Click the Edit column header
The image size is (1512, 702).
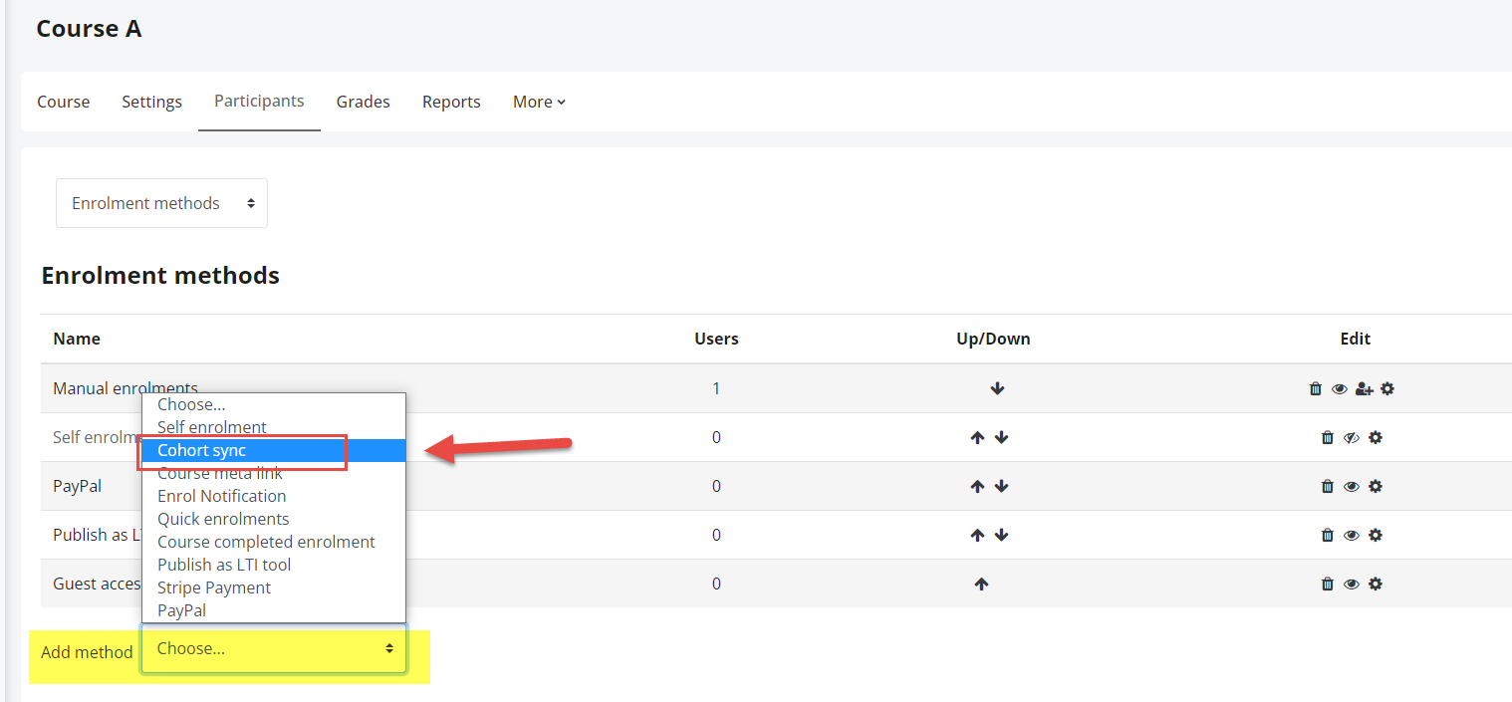pos(1355,339)
